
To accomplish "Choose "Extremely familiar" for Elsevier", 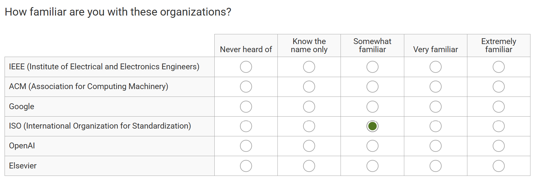I will coord(499,166).
